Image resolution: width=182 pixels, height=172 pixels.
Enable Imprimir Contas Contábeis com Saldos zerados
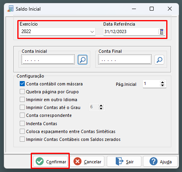(x=22, y=139)
